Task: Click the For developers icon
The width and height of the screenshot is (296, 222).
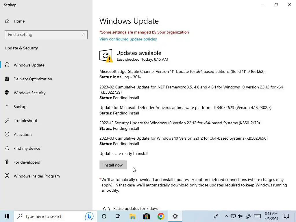Action: pos(7,162)
